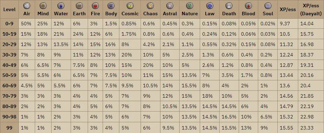324x133 pixels.
Task: Click the Death rune skull icon
Action: tap(229, 6)
